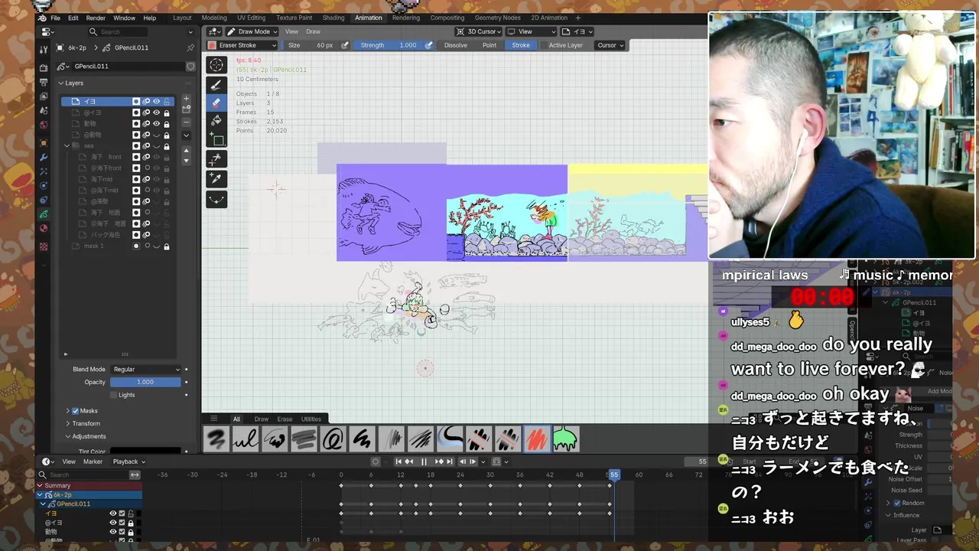
Task: Switch to the Geometry Nodes workspace tab
Action: click(x=497, y=18)
